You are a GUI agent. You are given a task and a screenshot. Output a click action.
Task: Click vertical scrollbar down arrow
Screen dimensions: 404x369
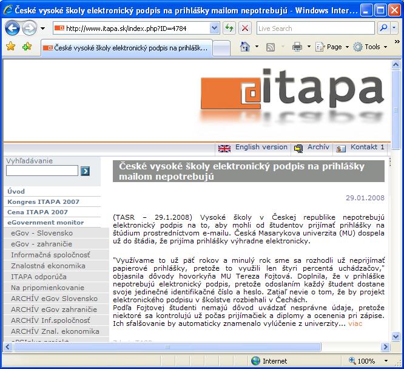(x=396, y=336)
